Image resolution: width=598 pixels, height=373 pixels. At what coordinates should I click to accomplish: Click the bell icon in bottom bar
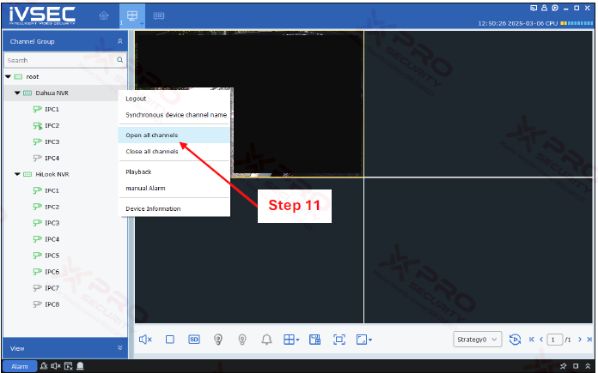point(80,366)
